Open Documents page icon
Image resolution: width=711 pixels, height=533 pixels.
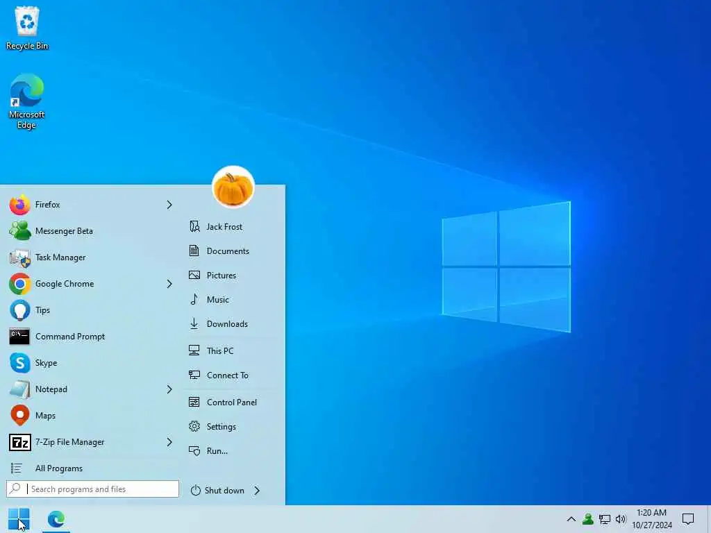(x=194, y=251)
